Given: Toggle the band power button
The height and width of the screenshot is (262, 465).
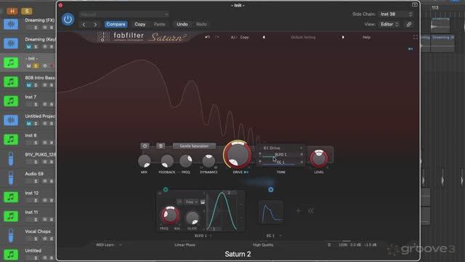Looking at the screenshot, I should coord(145,146).
